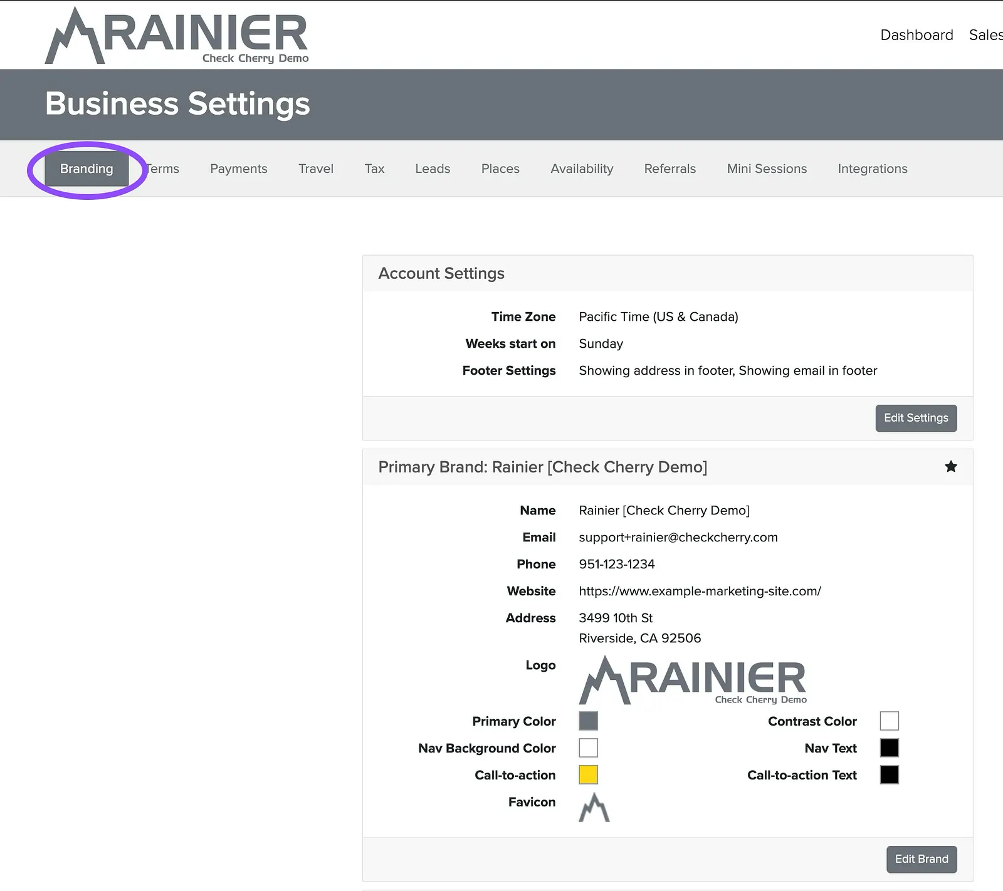Select the Tax tab
This screenshot has width=1003, height=891.
pyautogui.click(x=374, y=169)
